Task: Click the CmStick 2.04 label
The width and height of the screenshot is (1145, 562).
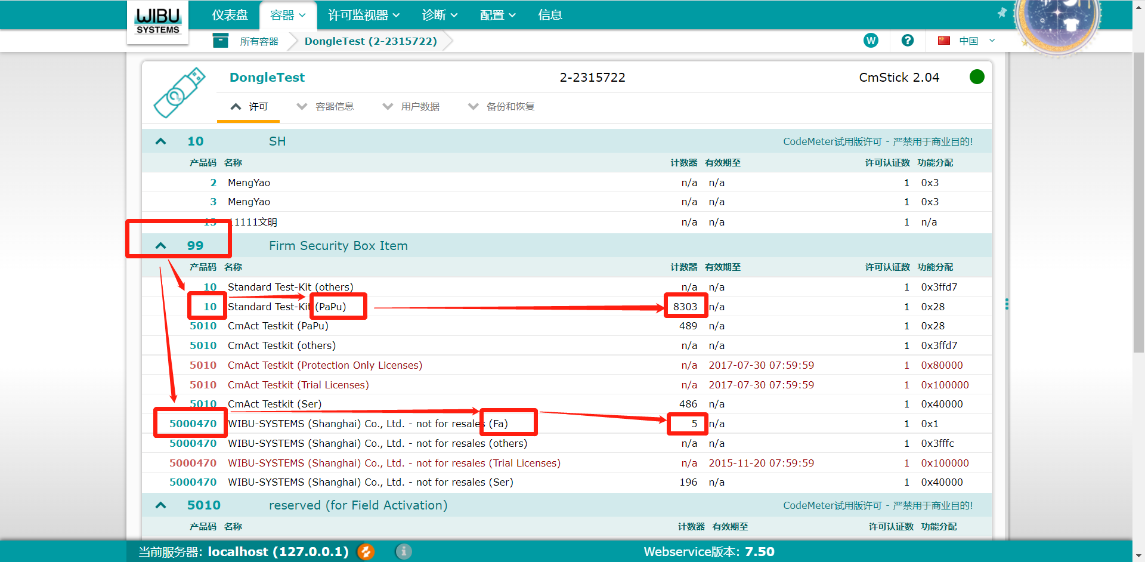Action: [899, 78]
